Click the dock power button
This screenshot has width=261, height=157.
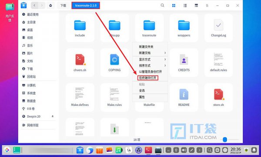pyautogui.click(x=225, y=150)
